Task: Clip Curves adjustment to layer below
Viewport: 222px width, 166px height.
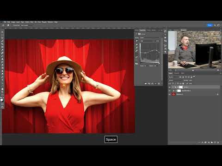Action: [x=146, y=83]
